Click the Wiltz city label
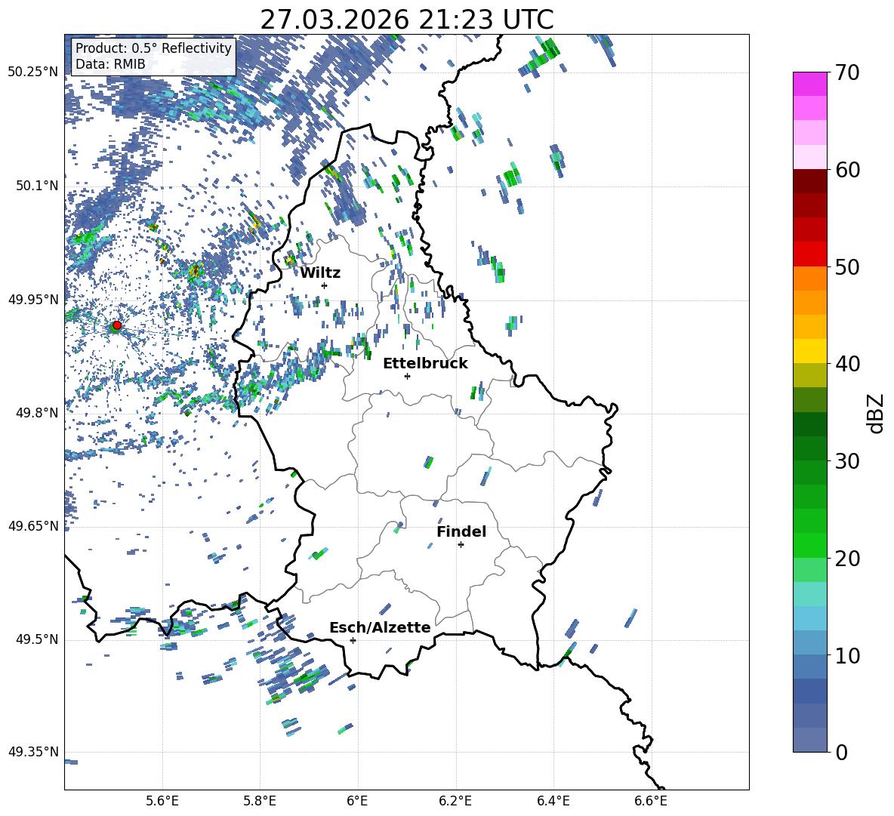Viewport: 894px width, 816px height. tap(320, 273)
